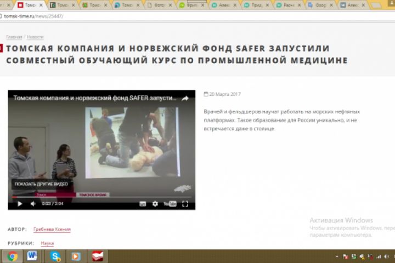Open Microsoft Word from the taskbar
Screen dimensions: 395x263
click(x=32, y=256)
